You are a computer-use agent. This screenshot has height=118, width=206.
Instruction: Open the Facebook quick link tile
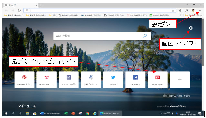135,80
